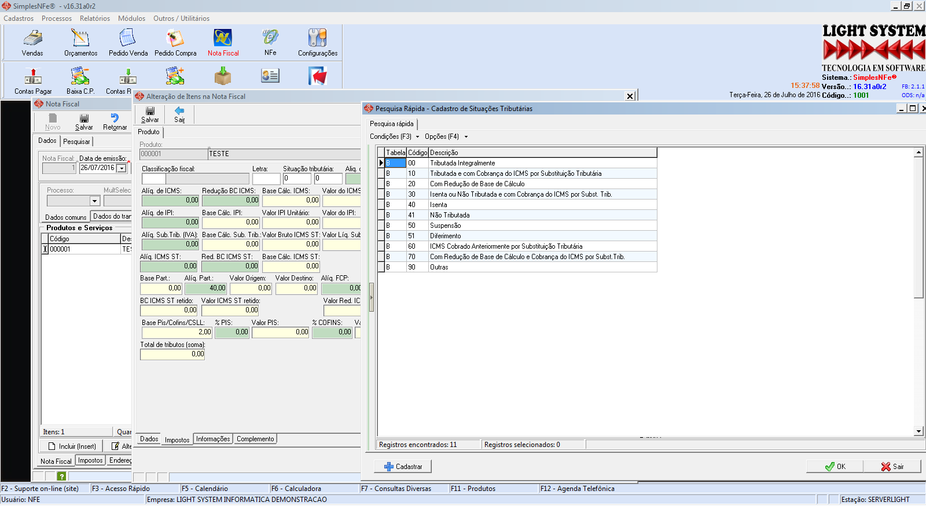Open the Módulos menu
The image size is (926, 506).
pos(131,19)
